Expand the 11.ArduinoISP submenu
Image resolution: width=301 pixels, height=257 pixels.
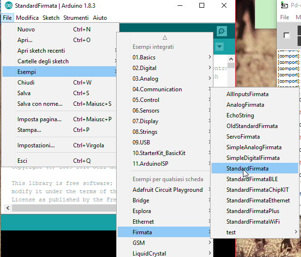coord(164,164)
